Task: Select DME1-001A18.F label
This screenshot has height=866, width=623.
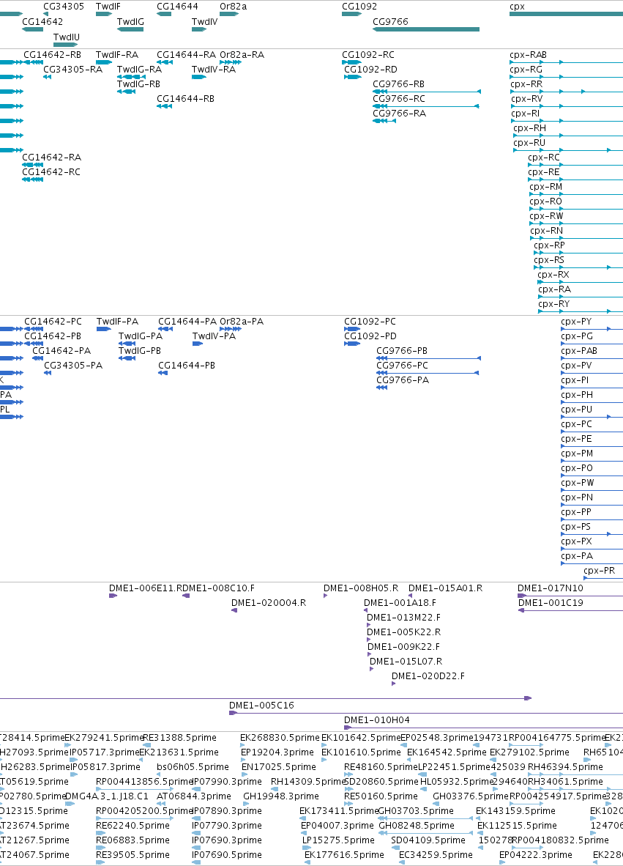Action: click(400, 602)
